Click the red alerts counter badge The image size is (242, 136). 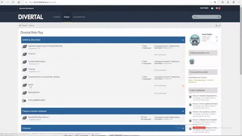[x=219, y=8]
